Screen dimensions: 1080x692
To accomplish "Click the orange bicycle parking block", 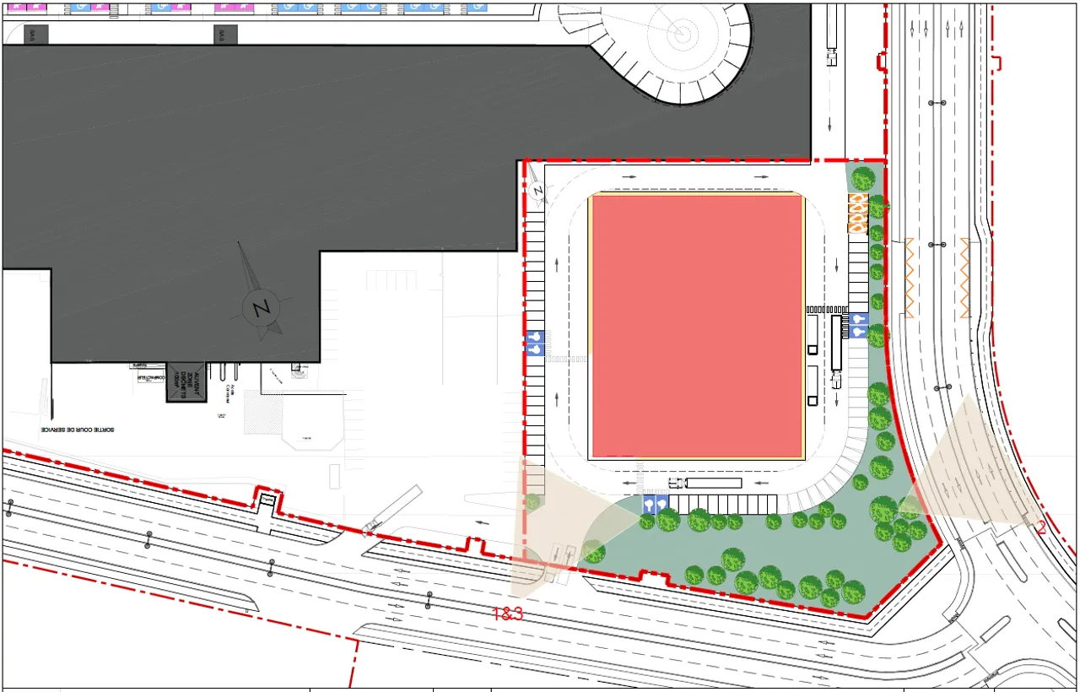I will [857, 214].
